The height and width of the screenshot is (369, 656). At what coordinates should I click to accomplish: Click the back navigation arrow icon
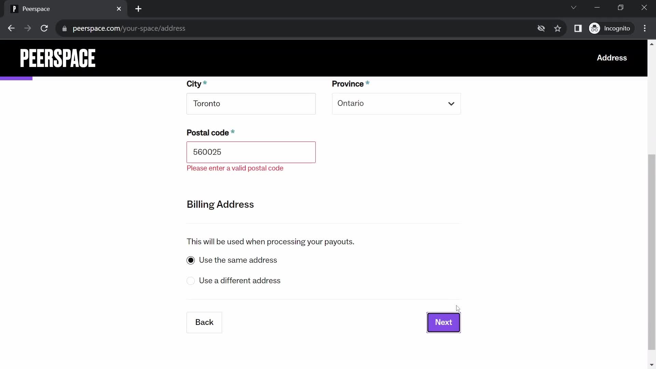11,28
